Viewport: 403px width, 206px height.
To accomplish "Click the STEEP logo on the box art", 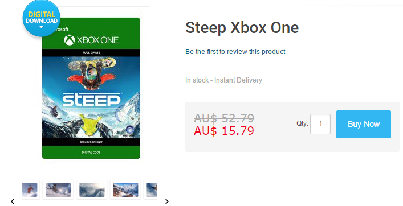I will [91, 100].
